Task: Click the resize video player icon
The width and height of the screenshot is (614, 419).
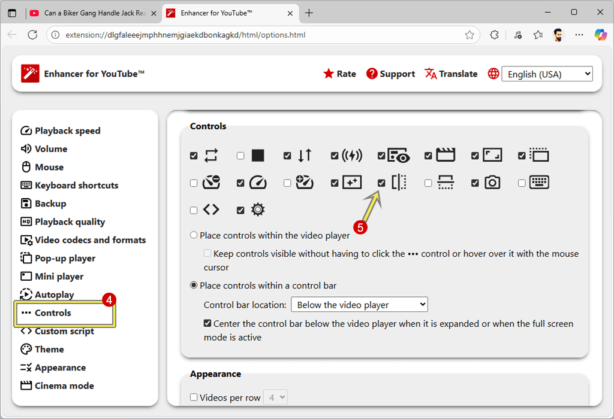Action: coord(492,155)
